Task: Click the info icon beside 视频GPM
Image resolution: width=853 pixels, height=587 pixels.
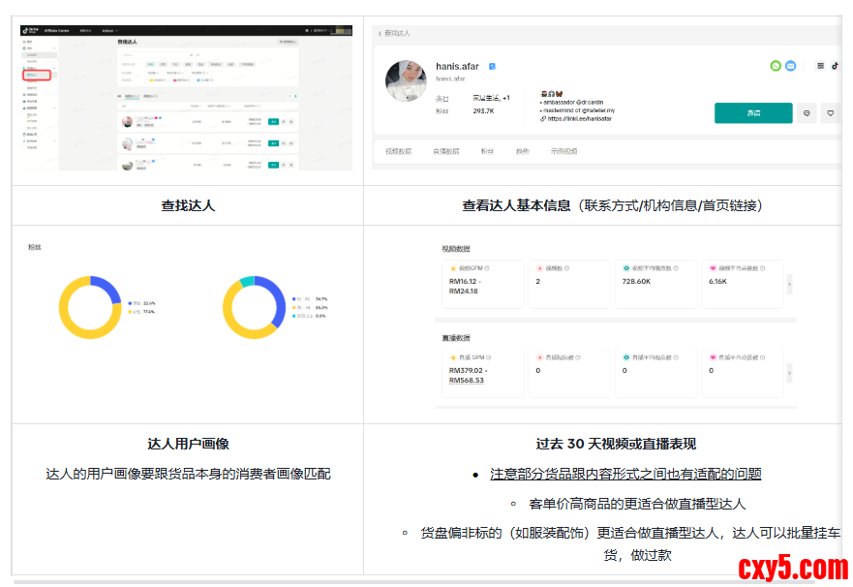Action: pyautogui.click(x=487, y=268)
